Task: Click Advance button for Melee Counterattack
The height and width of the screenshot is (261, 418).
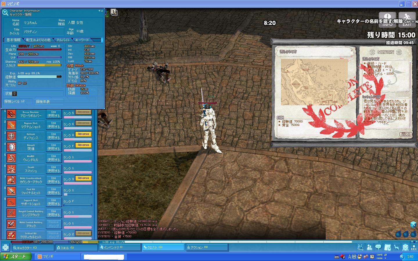Action: [x=83, y=178]
